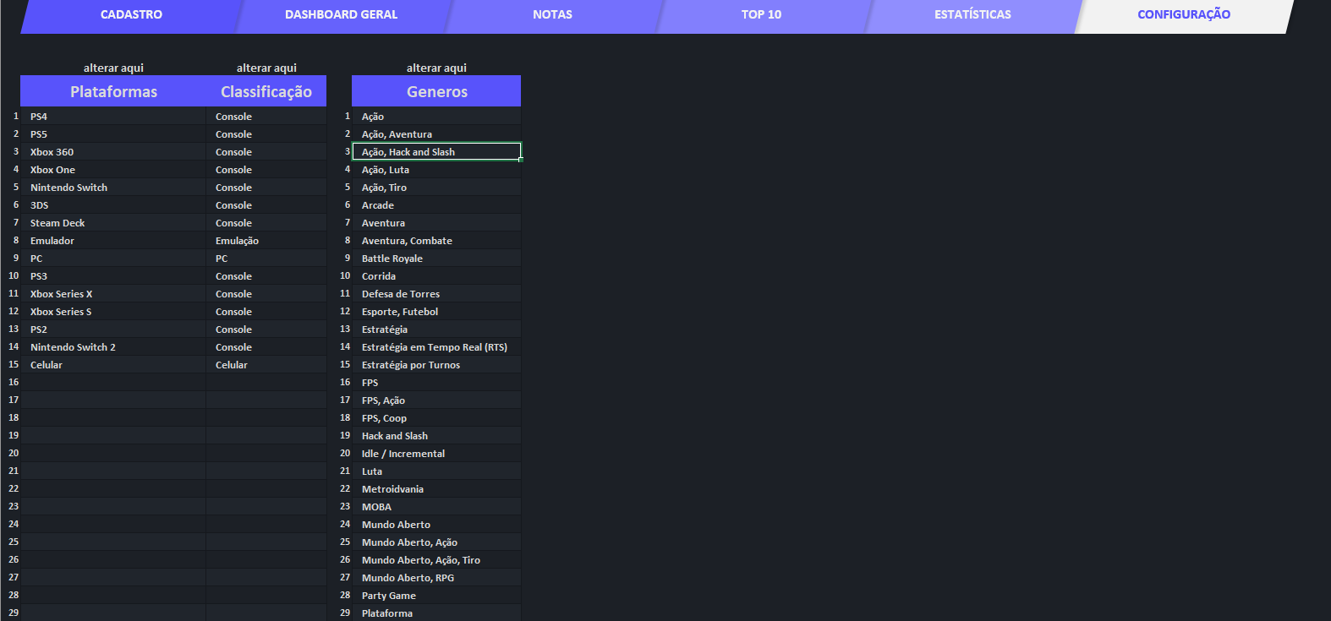This screenshot has width=1331, height=621.
Task: Switch to DASHBOARD GERAL tab
Action: [341, 14]
